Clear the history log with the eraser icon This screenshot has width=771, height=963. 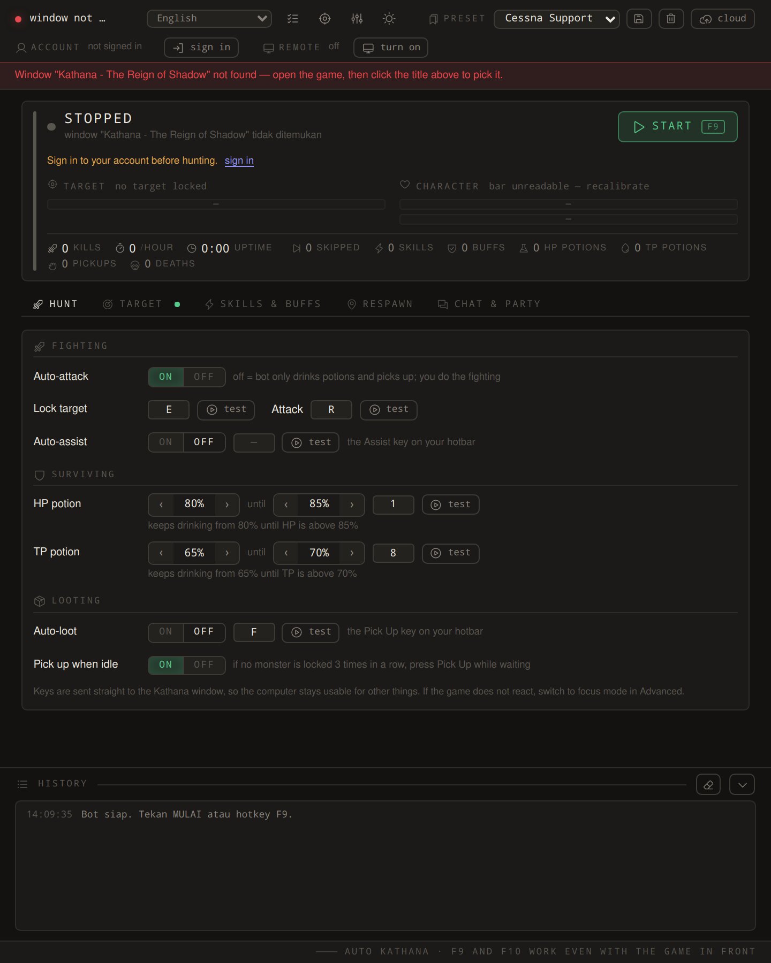click(x=708, y=785)
